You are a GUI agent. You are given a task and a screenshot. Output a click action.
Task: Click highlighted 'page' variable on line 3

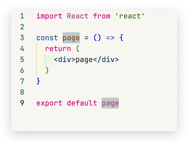tap(71, 38)
